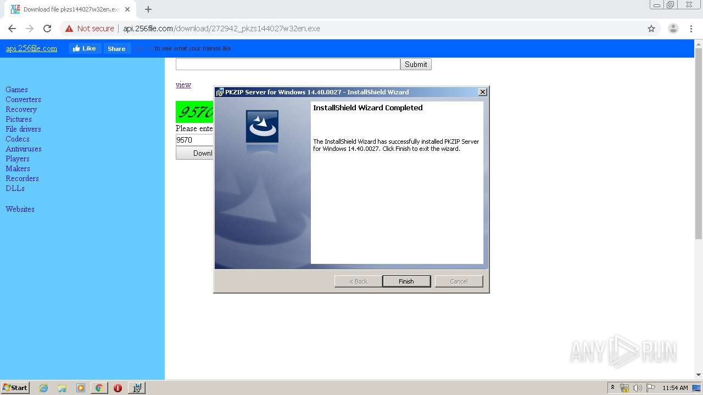Reload the current page
703x395 pixels.
coord(47,29)
